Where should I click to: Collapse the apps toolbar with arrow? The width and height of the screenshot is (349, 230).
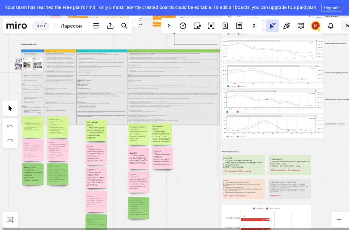click(x=169, y=26)
